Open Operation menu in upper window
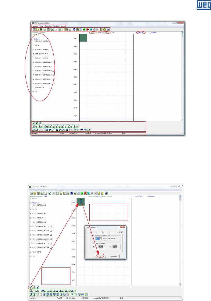The image size is (211, 301). (x=48, y=26)
